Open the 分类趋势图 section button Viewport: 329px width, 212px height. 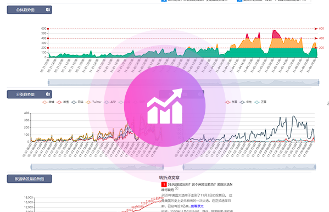click(x=29, y=94)
